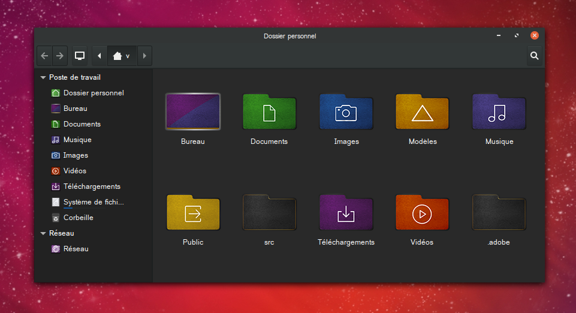Collapse the Réseau section header
This screenshot has width=576, height=313.
point(43,233)
